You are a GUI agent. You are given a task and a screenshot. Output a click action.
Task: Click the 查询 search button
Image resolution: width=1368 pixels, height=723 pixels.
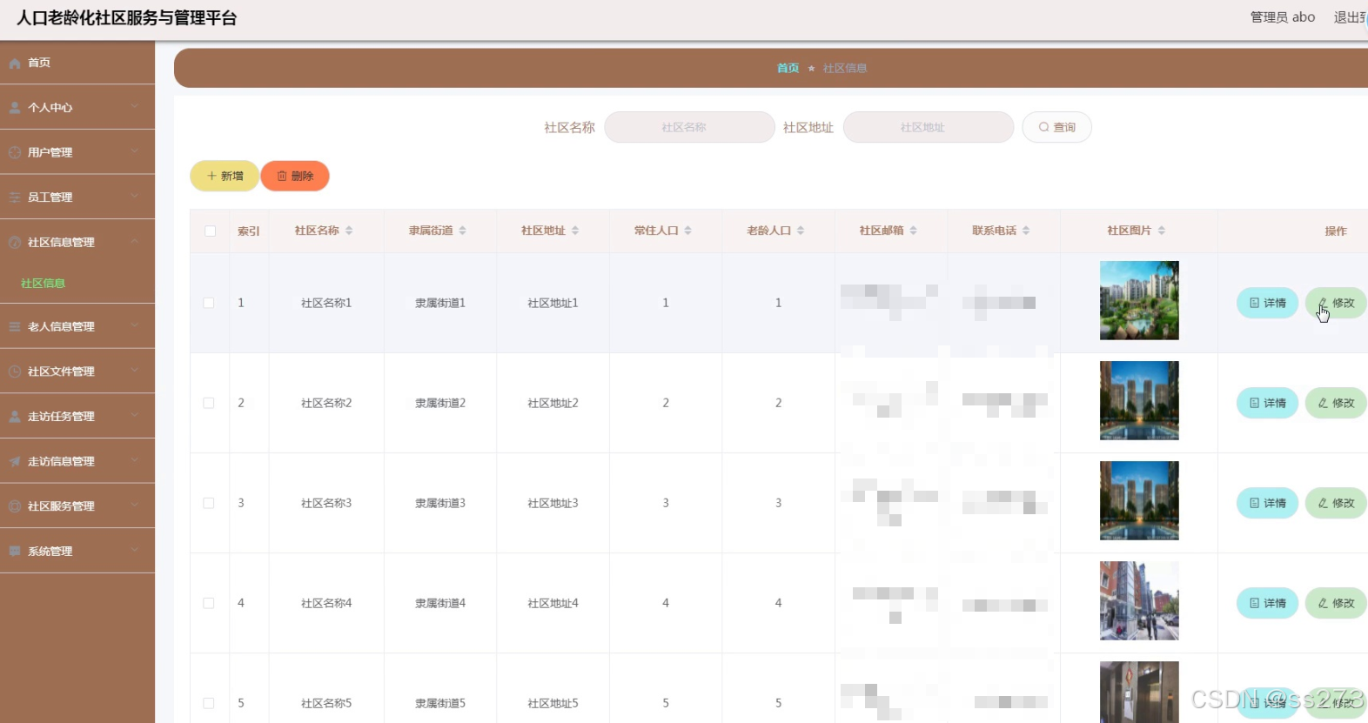click(x=1056, y=127)
